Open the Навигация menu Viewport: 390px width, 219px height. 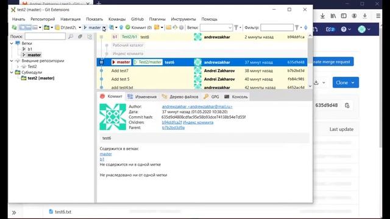click(x=71, y=19)
